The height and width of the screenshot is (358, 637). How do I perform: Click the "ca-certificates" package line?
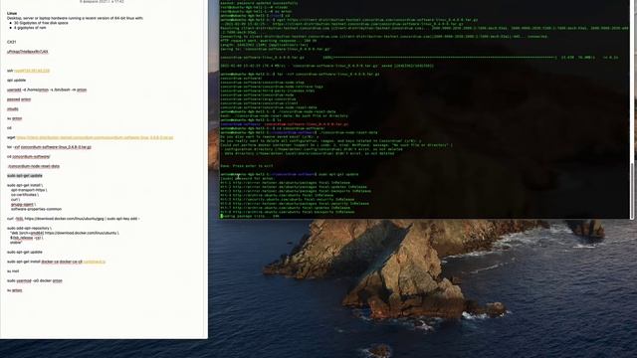(x=24, y=195)
